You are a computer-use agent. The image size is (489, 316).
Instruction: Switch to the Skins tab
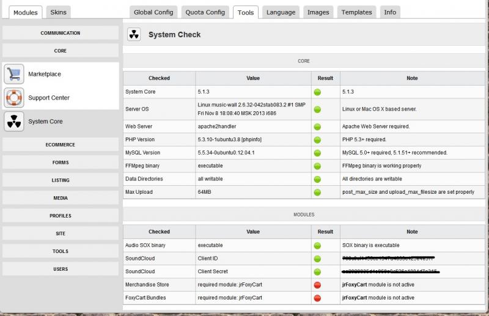coord(59,12)
